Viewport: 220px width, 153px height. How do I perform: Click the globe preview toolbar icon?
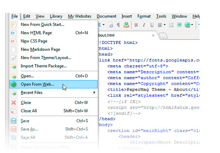pyautogui.click(x=187, y=25)
